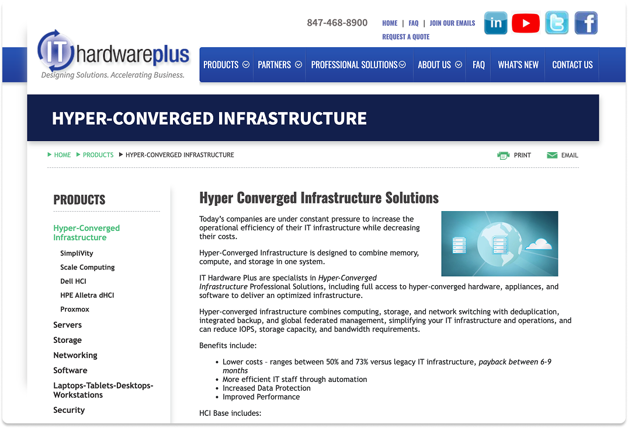The image size is (628, 428).
Task: Click the IT Hardware Plus logo
Action: [x=113, y=54]
